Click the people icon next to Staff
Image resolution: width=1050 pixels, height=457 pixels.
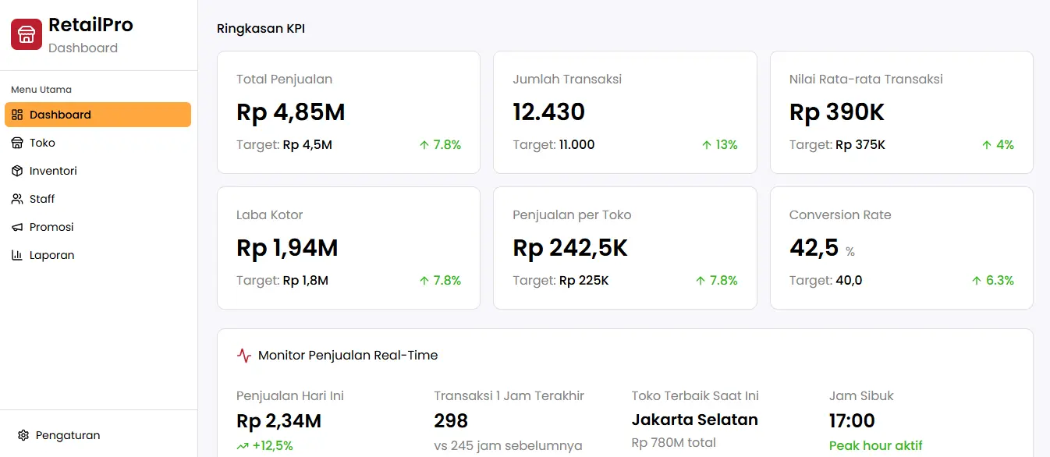(x=17, y=199)
